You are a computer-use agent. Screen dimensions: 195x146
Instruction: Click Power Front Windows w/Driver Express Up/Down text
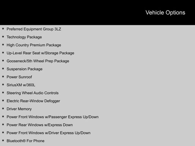[x=48, y=133]
